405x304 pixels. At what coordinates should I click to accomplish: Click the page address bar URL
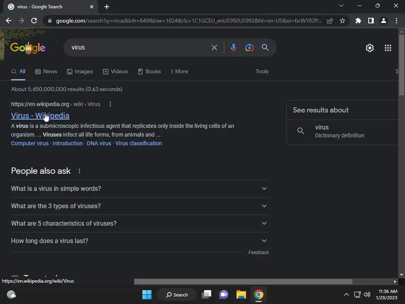click(189, 21)
